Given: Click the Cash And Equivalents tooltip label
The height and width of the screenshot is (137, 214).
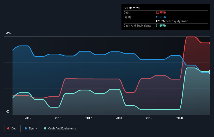Looking at the screenshot, I should click(137, 26).
